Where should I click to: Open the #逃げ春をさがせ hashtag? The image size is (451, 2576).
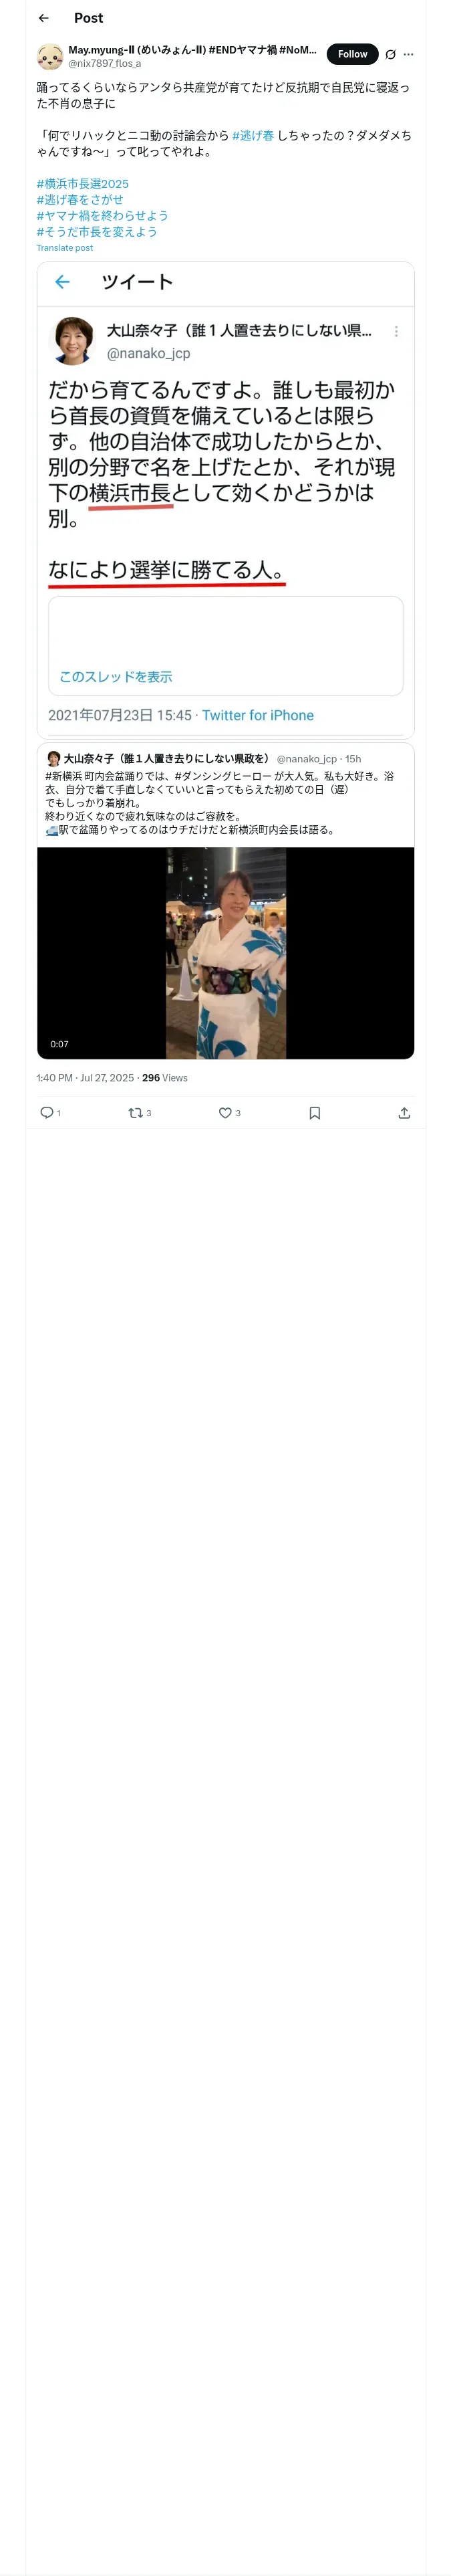tap(80, 200)
